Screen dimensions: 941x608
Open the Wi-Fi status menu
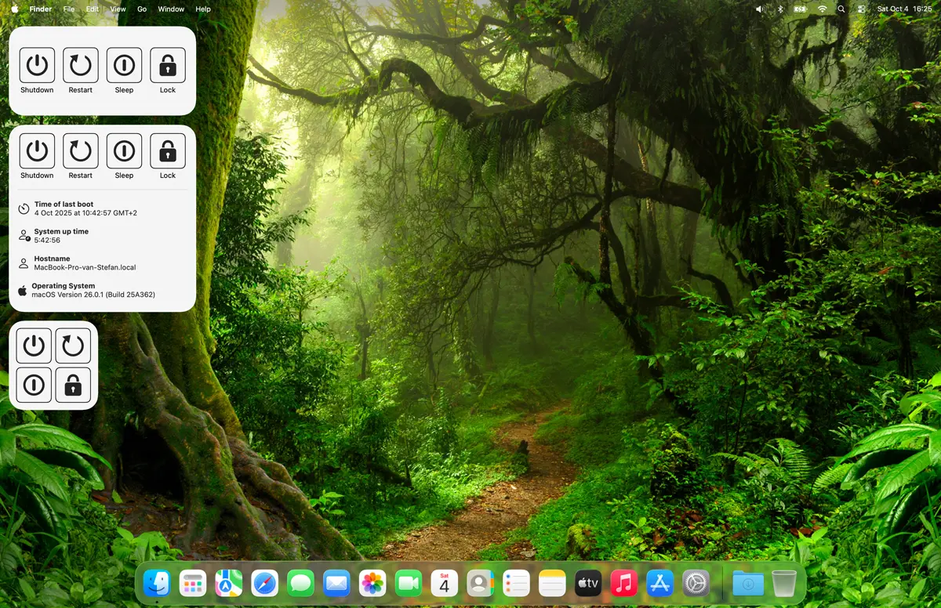pyautogui.click(x=822, y=9)
